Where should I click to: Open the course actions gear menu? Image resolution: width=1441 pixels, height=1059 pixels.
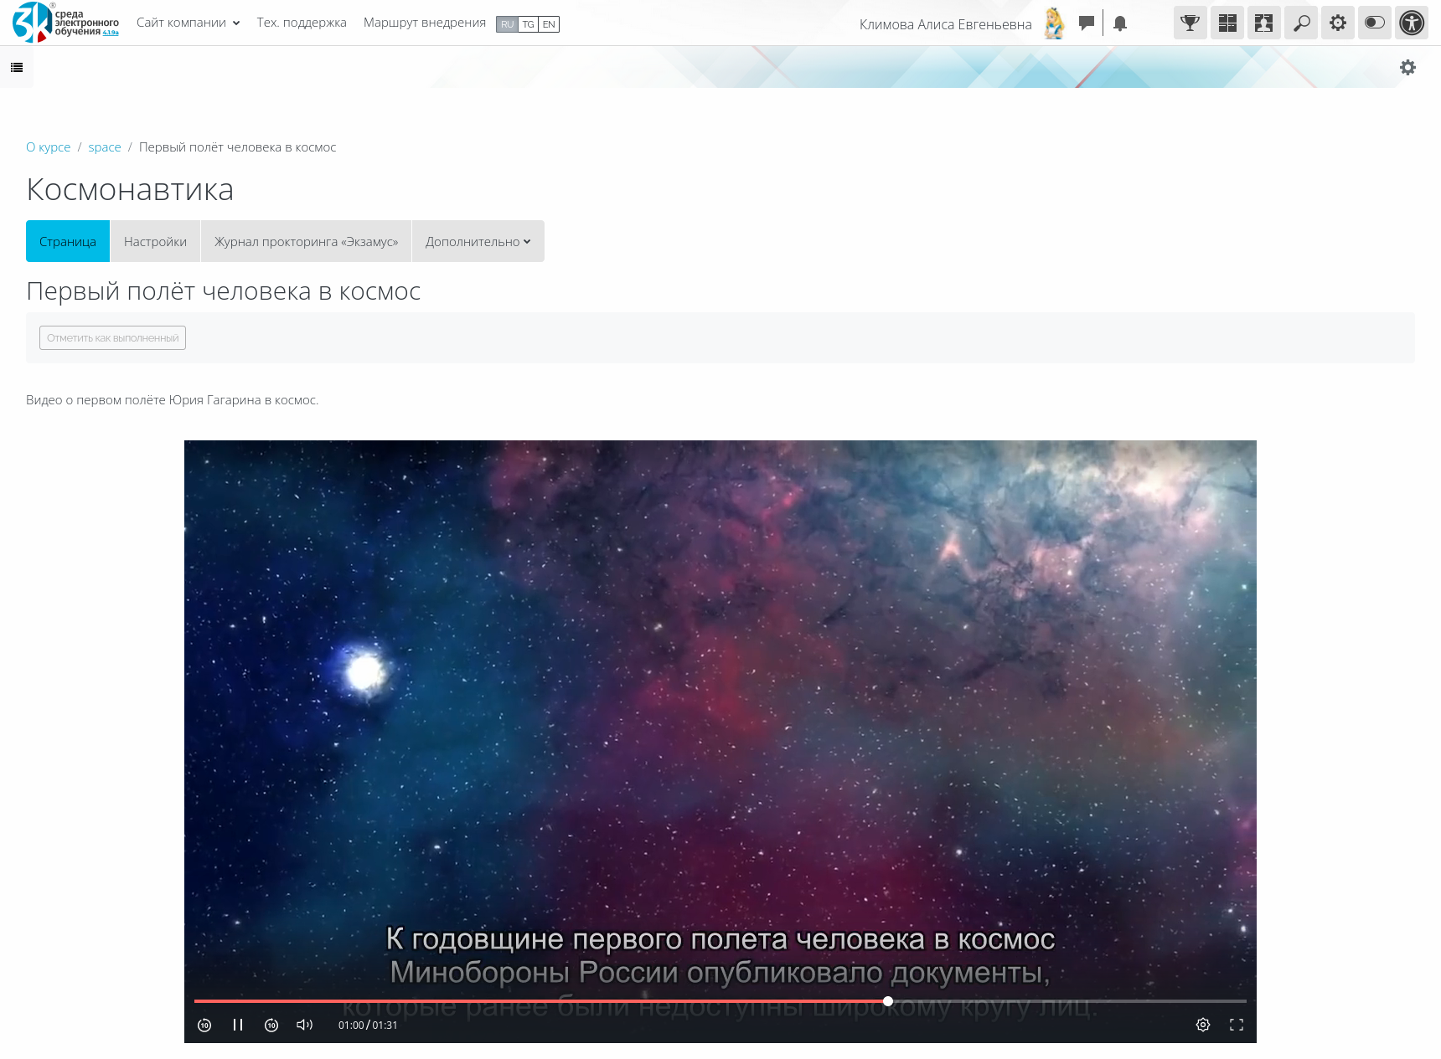pyautogui.click(x=1407, y=67)
